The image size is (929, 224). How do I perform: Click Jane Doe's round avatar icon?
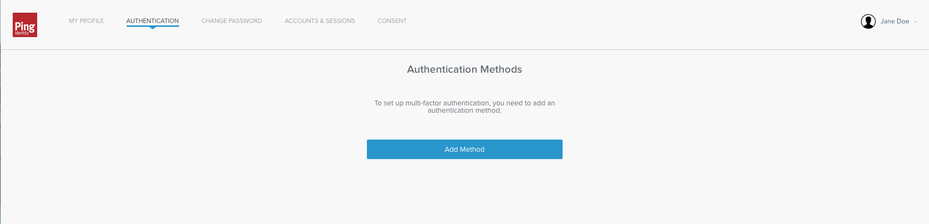[868, 21]
